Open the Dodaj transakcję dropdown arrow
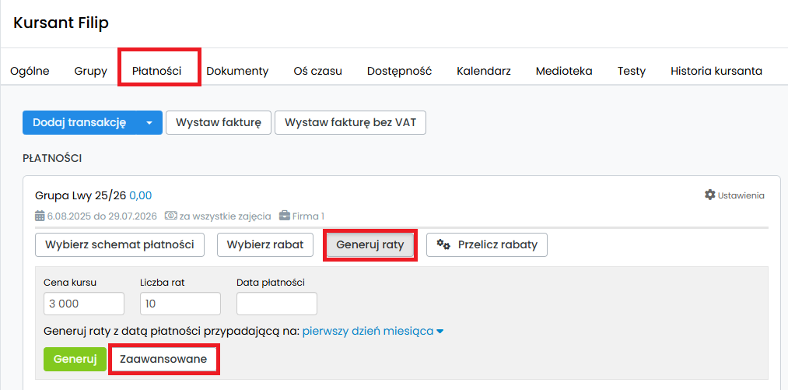 (x=149, y=123)
